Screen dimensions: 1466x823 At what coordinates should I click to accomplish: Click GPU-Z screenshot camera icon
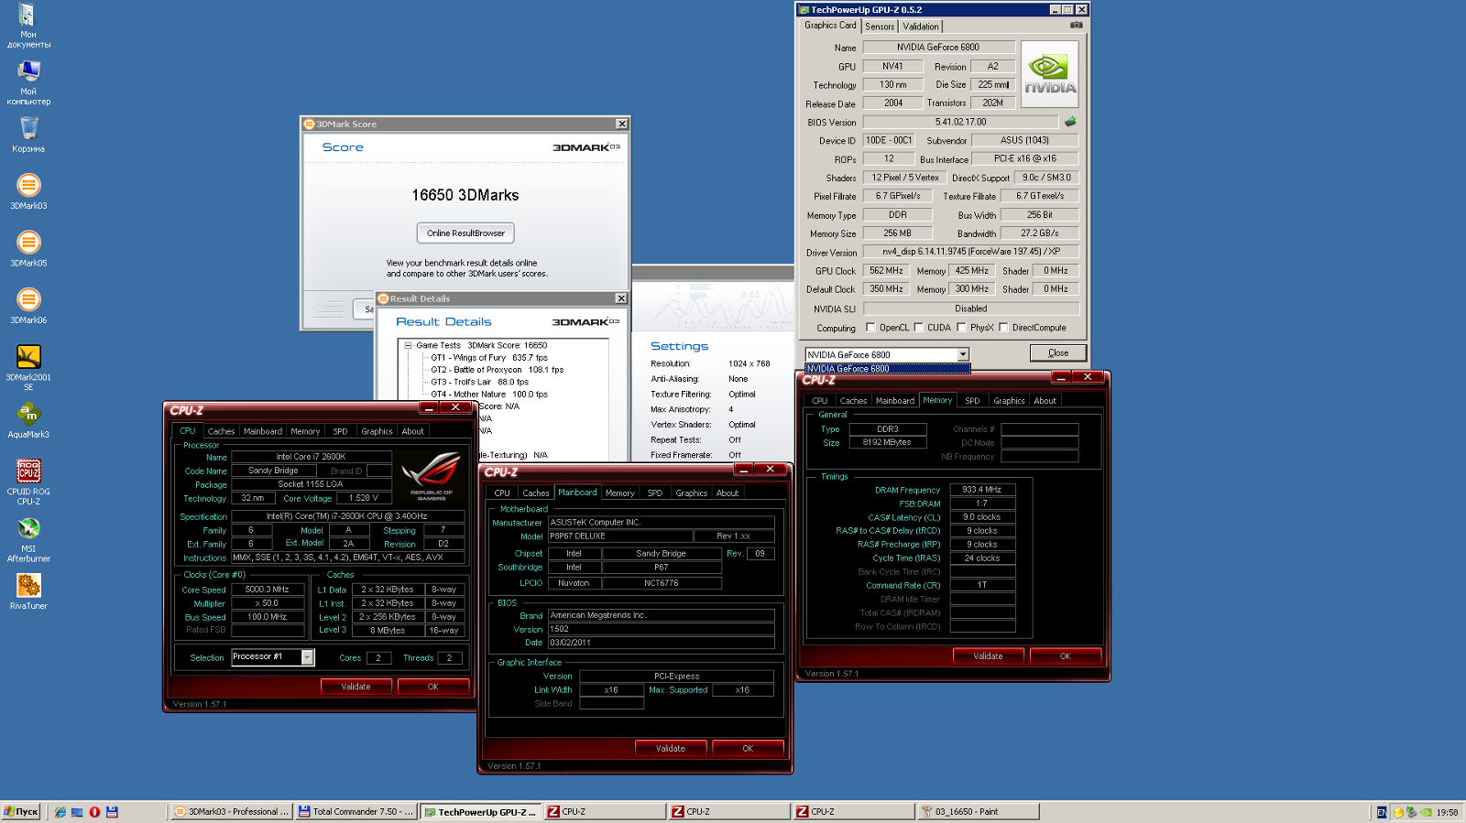tap(1076, 26)
